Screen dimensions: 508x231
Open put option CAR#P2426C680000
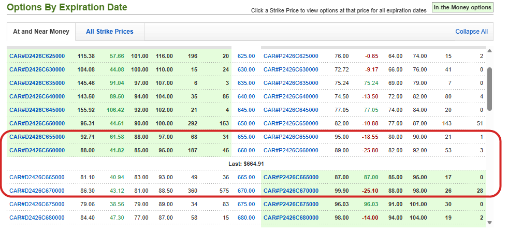291,218
